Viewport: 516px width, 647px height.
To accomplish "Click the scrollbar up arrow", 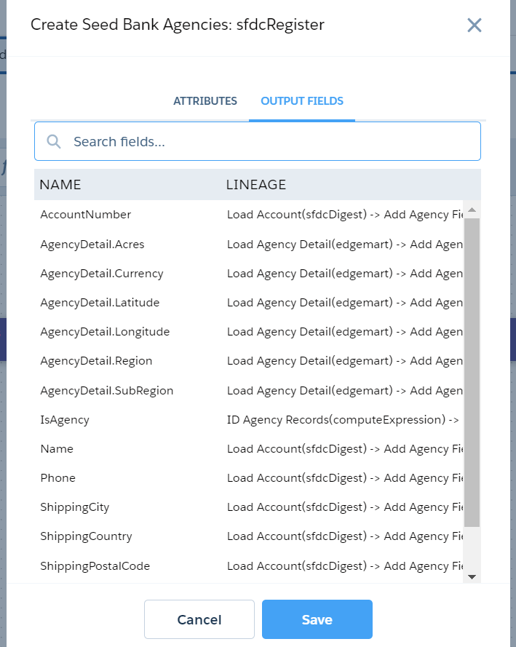I will (472, 210).
